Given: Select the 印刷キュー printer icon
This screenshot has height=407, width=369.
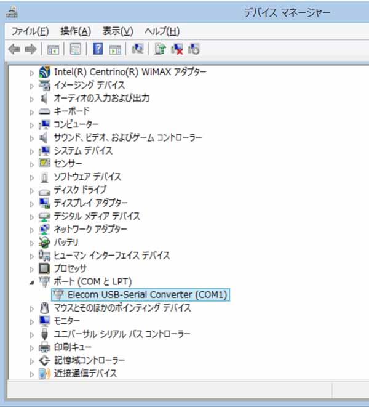Looking at the screenshot, I should [x=44, y=347].
